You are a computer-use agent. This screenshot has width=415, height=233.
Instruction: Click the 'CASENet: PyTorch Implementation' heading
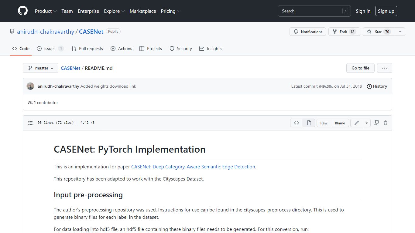pos(130,149)
